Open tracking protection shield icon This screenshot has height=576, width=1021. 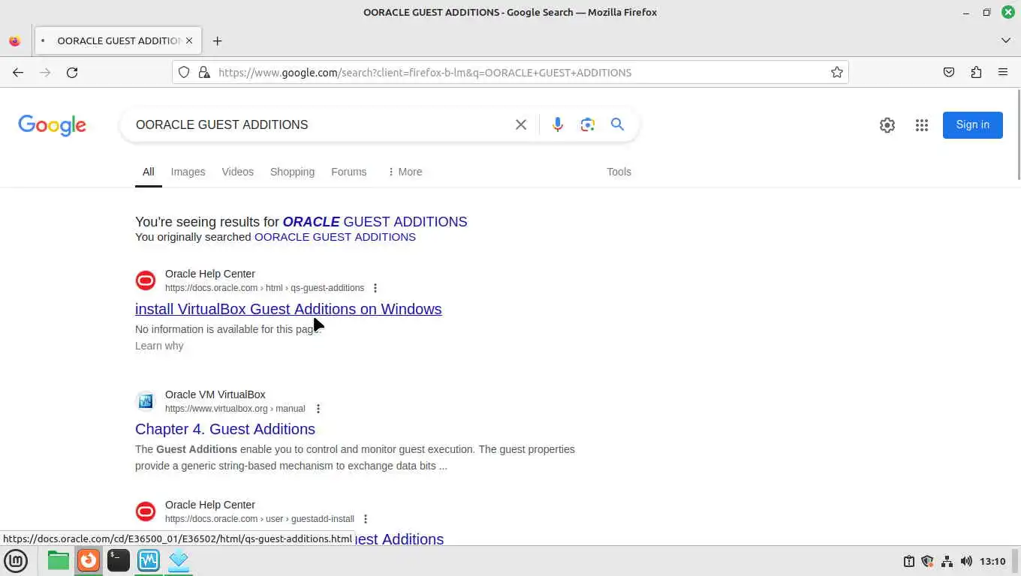click(184, 72)
